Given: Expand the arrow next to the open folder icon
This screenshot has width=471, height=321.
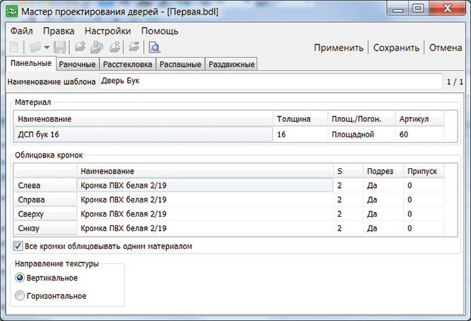Looking at the screenshot, I should click(x=45, y=48).
